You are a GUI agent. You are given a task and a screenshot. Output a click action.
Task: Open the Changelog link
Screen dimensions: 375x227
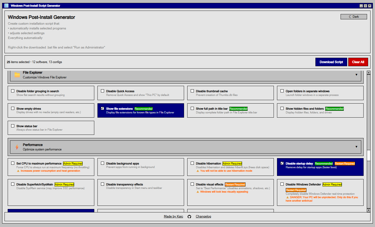coord(203,216)
